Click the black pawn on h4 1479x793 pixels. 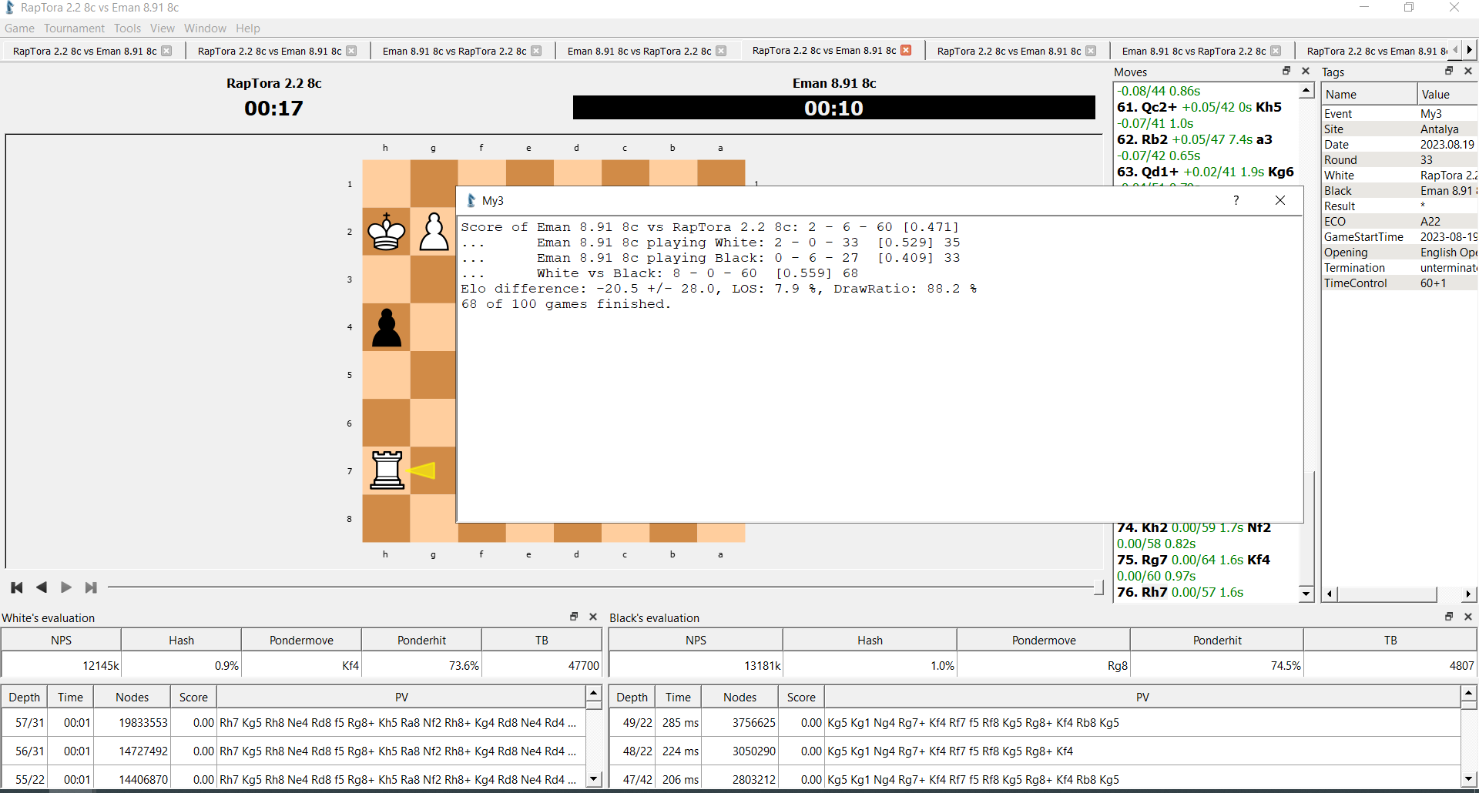pyautogui.click(x=387, y=327)
